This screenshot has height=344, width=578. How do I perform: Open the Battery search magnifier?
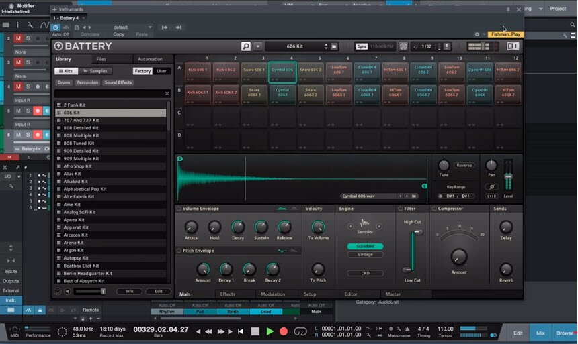pyautogui.click(x=246, y=46)
